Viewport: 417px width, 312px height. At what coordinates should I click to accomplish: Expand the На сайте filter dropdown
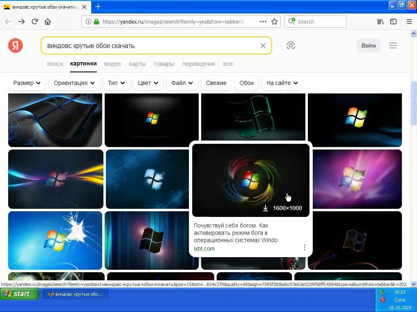pos(282,83)
